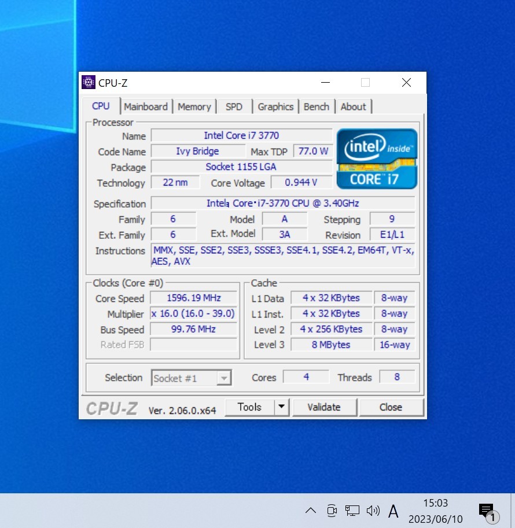Click the Multiplier value 'x 16.0 (16.0 - 39.0)'

194,313
